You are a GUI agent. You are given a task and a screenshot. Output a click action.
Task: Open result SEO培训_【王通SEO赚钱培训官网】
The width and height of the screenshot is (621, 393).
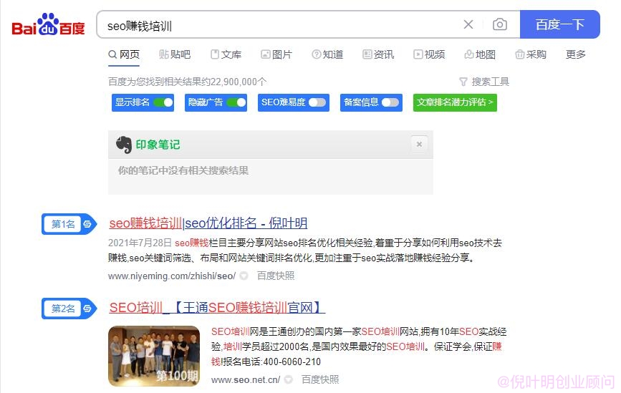pos(217,308)
